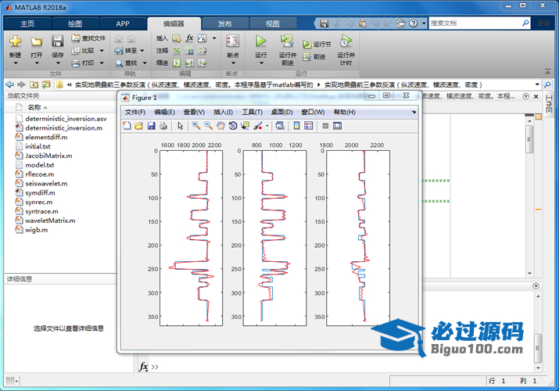The width and height of the screenshot is (559, 391).
Task: Open the File (文件) menu in Figure 1
Action: tap(134, 113)
